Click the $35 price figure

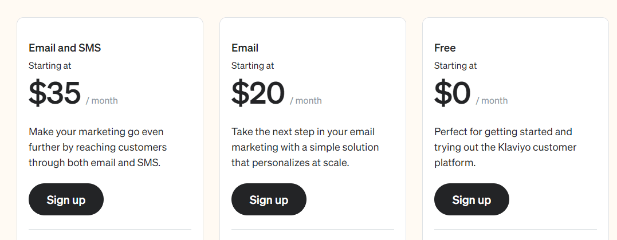click(x=55, y=93)
